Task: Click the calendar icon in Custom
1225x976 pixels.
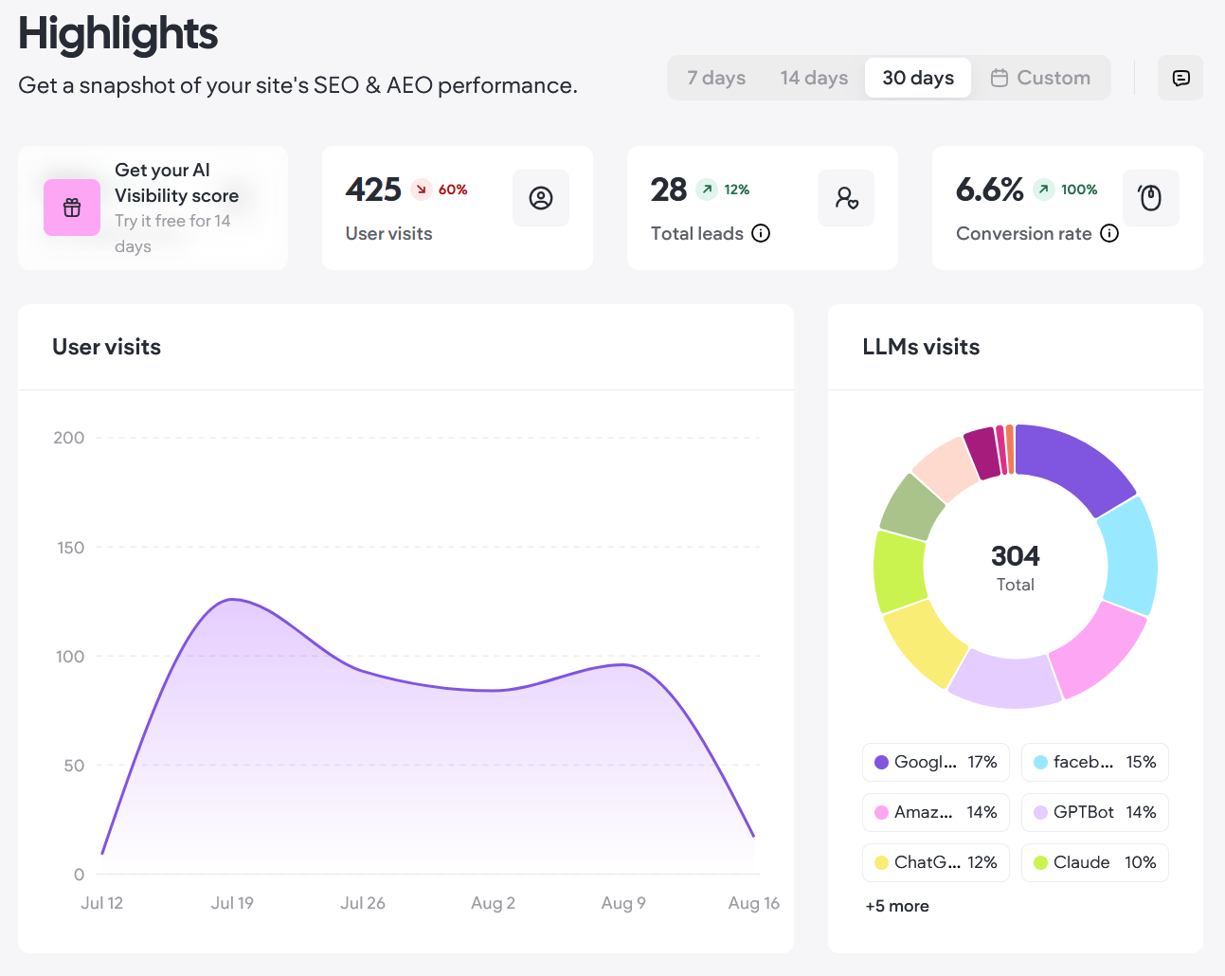Action: [x=999, y=78]
